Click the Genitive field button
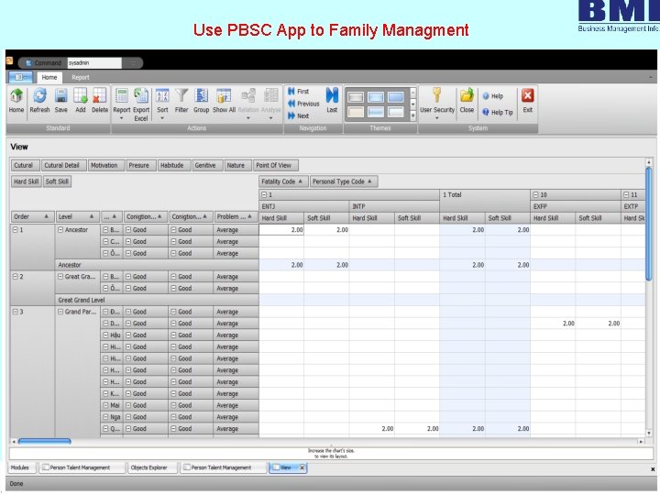 (x=207, y=165)
